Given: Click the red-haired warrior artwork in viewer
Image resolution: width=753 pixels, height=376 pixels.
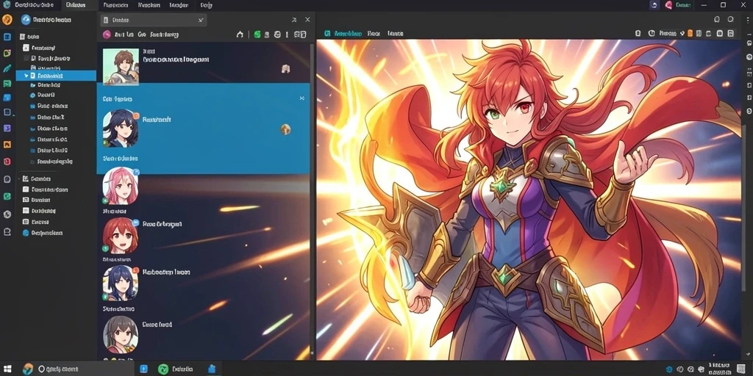Looking at the screenshot, I should click(528, 200).
